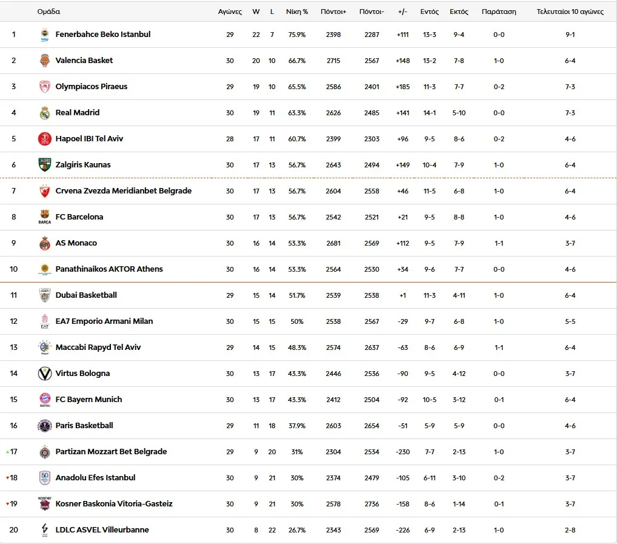
Task: Click the Real Madrid crest icon
Action: pos(45,113)
